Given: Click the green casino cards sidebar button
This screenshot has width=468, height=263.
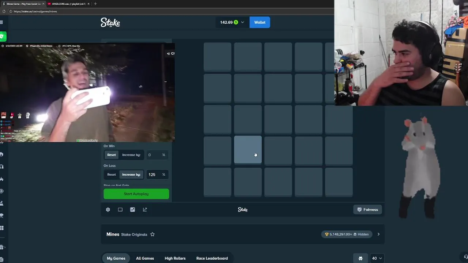Looking at the screenshot, I should pos(2,37).
